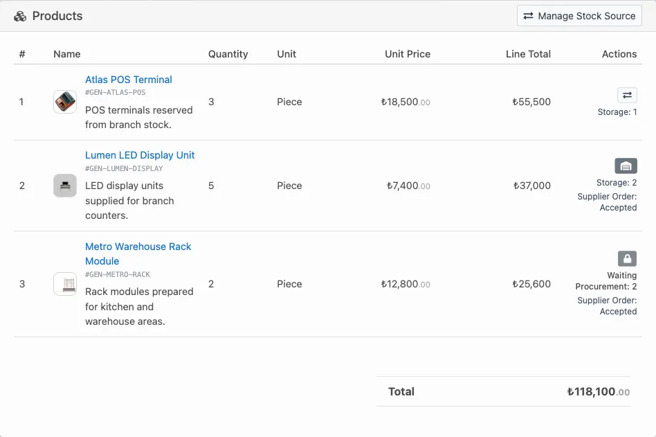Click the 'Total' label in the summary
This screenshot has height=437, width=656.
click(401, 391)
